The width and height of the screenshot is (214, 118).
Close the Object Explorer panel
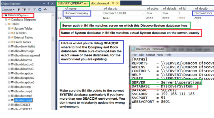click(x=52, y=4)
